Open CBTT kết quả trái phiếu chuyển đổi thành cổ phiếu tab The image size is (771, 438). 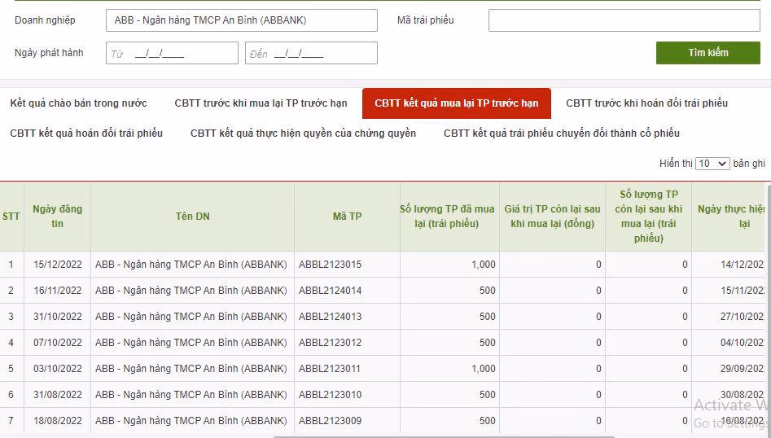(561, 134)
